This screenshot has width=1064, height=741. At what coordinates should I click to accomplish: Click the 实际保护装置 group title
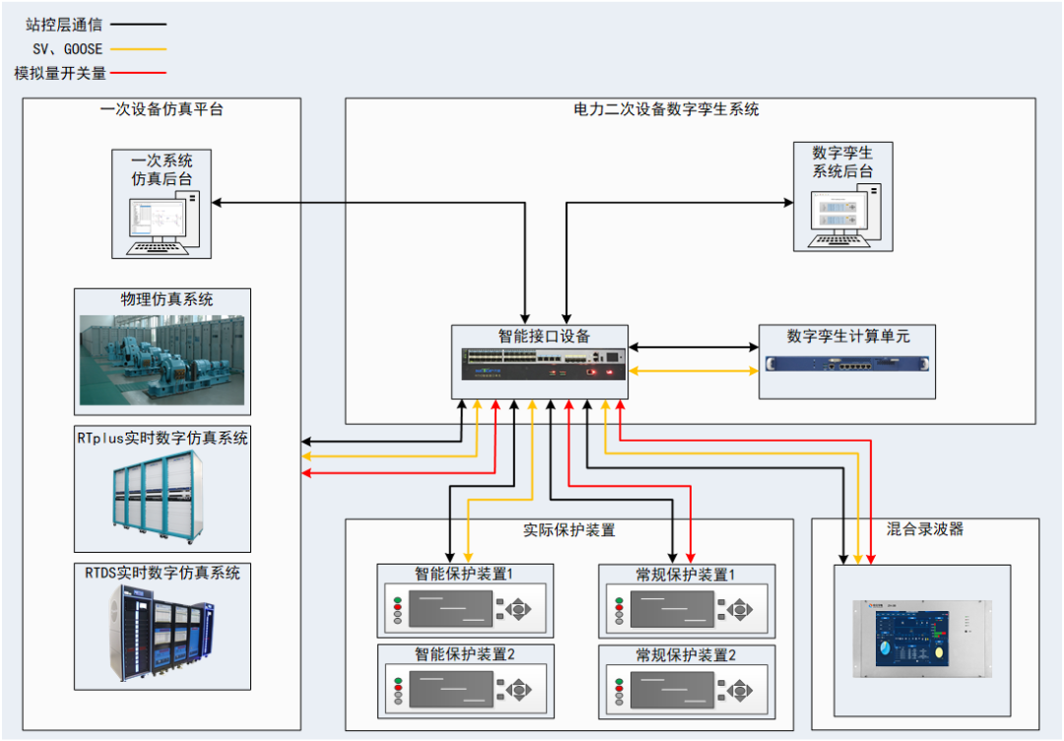pos(568,530)
